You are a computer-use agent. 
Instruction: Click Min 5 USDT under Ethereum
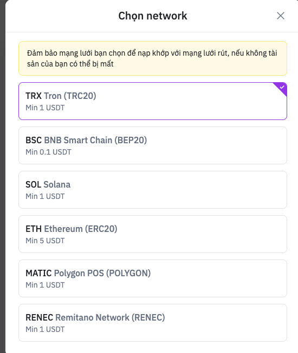pyautogui.click(x=45, y=241)
